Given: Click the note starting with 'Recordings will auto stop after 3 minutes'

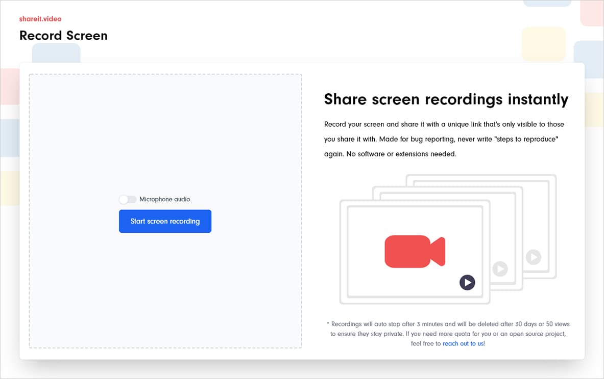Looking at the screenshot, I should (x=448, y=334).
